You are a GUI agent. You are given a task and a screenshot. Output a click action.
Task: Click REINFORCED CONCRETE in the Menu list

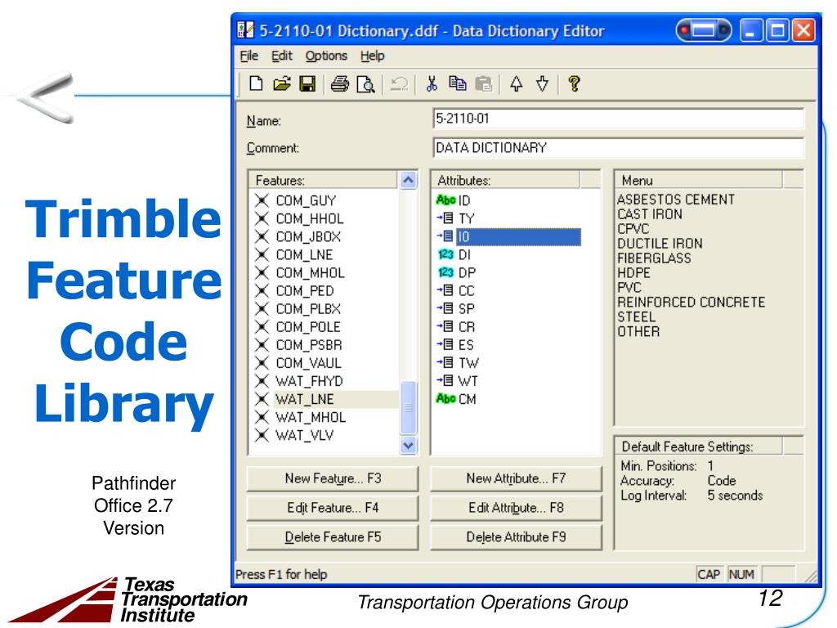point(692,303)
